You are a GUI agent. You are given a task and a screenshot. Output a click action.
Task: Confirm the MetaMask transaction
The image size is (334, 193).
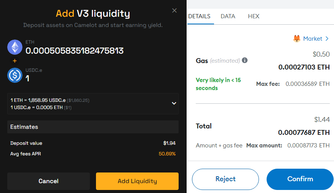pyautogui.click(x=300, y=179)
